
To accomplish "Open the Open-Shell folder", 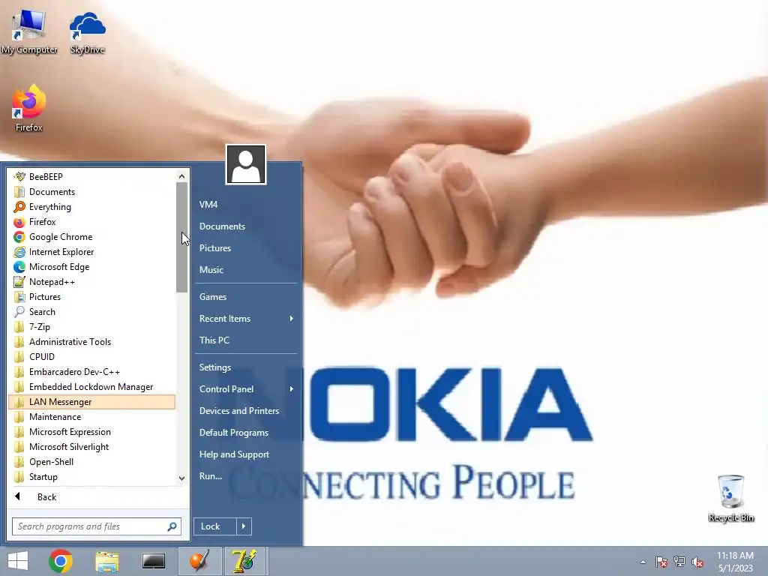I will point(91,462).
